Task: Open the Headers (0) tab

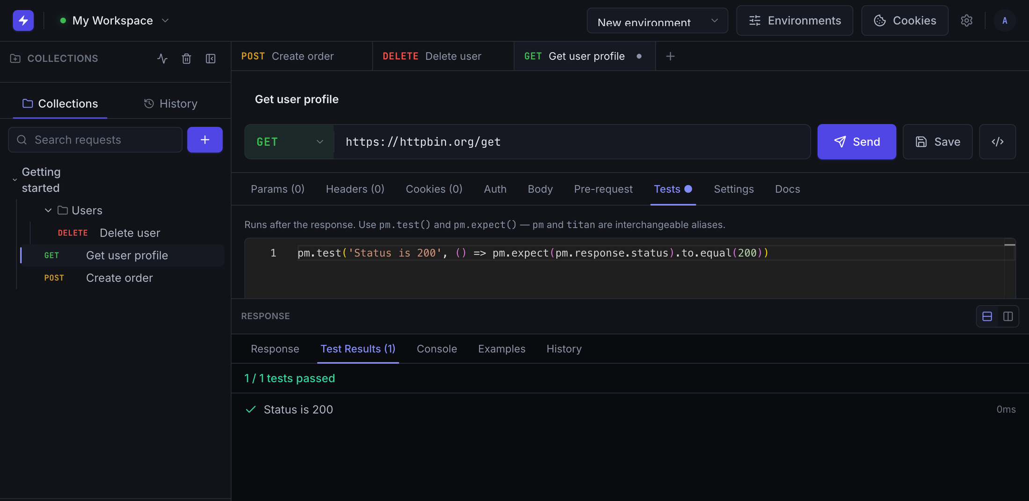Action: [355, 189]
